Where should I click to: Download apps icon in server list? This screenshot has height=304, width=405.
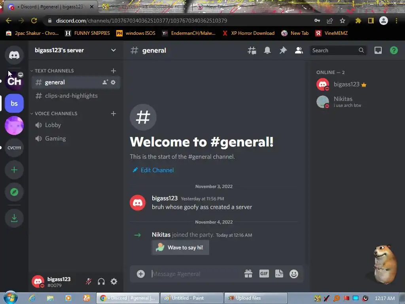[14, 218]
